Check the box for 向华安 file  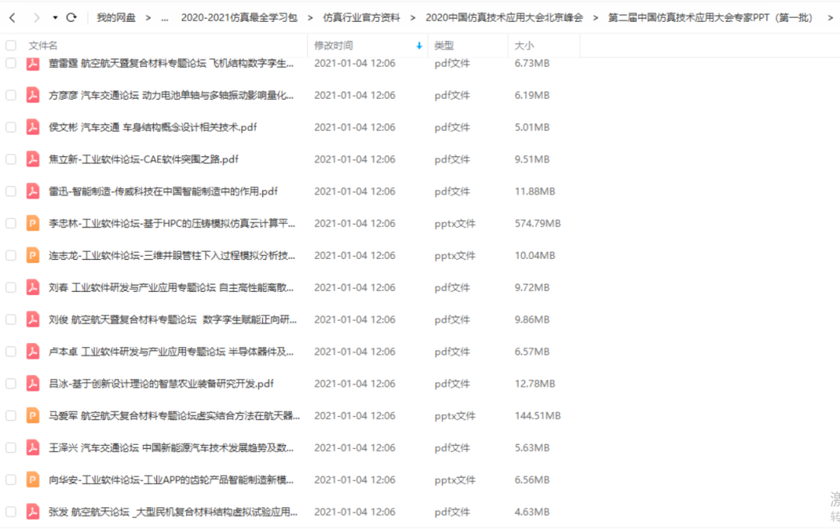click(x=11, y=480)
